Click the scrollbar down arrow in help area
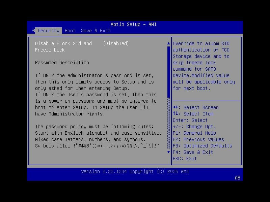 coord(168,152)
